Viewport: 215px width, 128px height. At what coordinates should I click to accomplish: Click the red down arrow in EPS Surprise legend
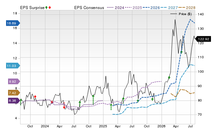(x=50, y=8)
